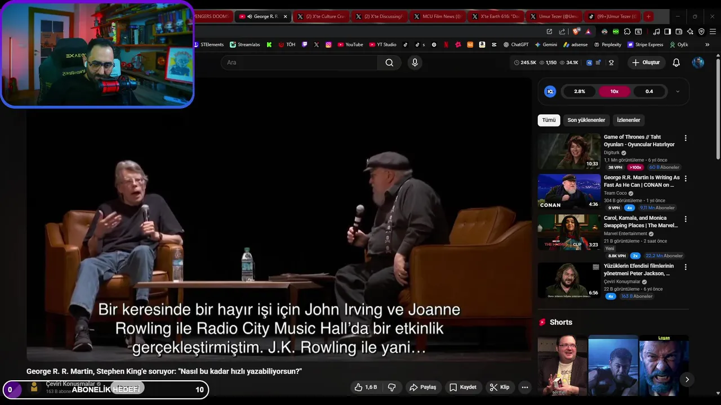
Task: Open the notifications bell
Action: 677,62
